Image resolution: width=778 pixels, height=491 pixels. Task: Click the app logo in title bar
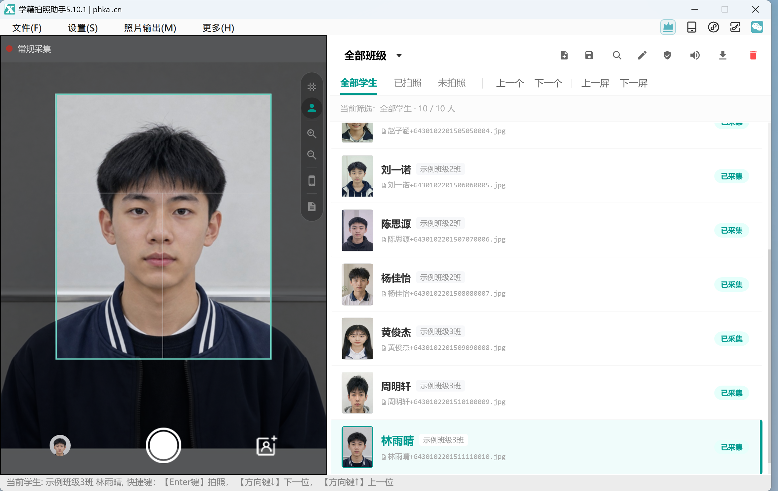[9, 9]
